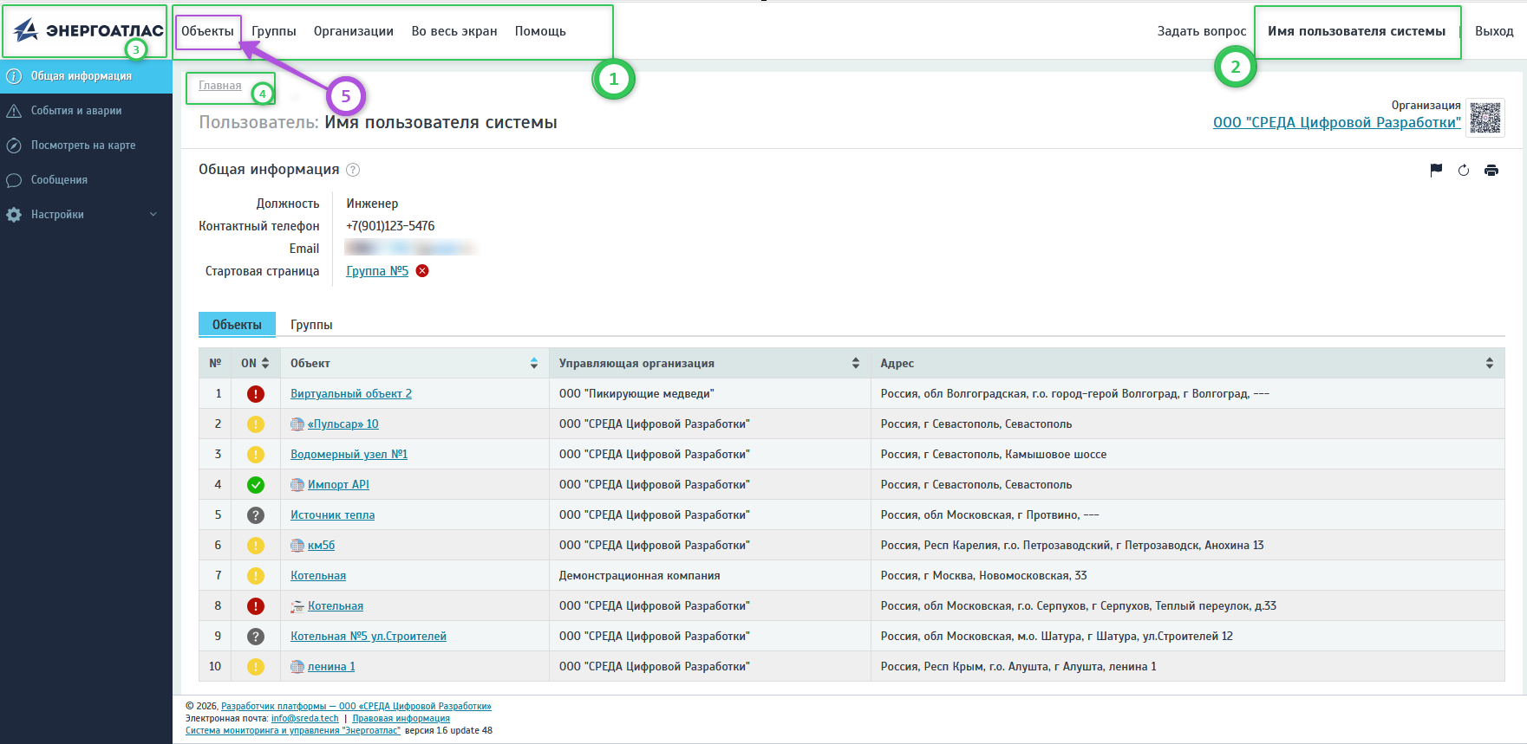Open «Пульсар» 10 object link
Image resolution: width=1527 pixels, height=744 pixels.
click(343, 424)
